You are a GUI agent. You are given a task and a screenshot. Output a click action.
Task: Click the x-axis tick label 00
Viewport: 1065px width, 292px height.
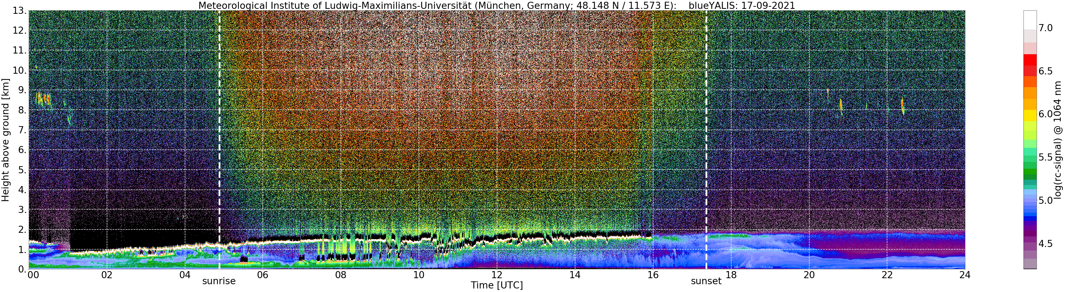(x=33, y=275)
